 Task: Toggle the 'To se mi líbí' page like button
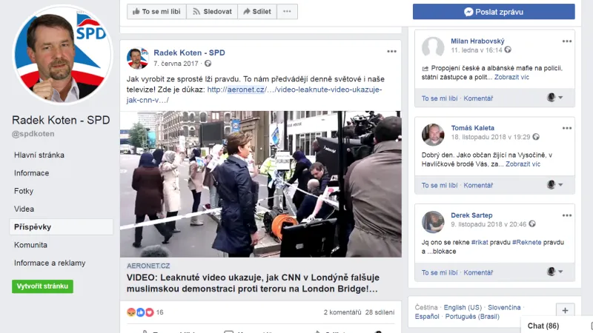(x=156, y=12)
